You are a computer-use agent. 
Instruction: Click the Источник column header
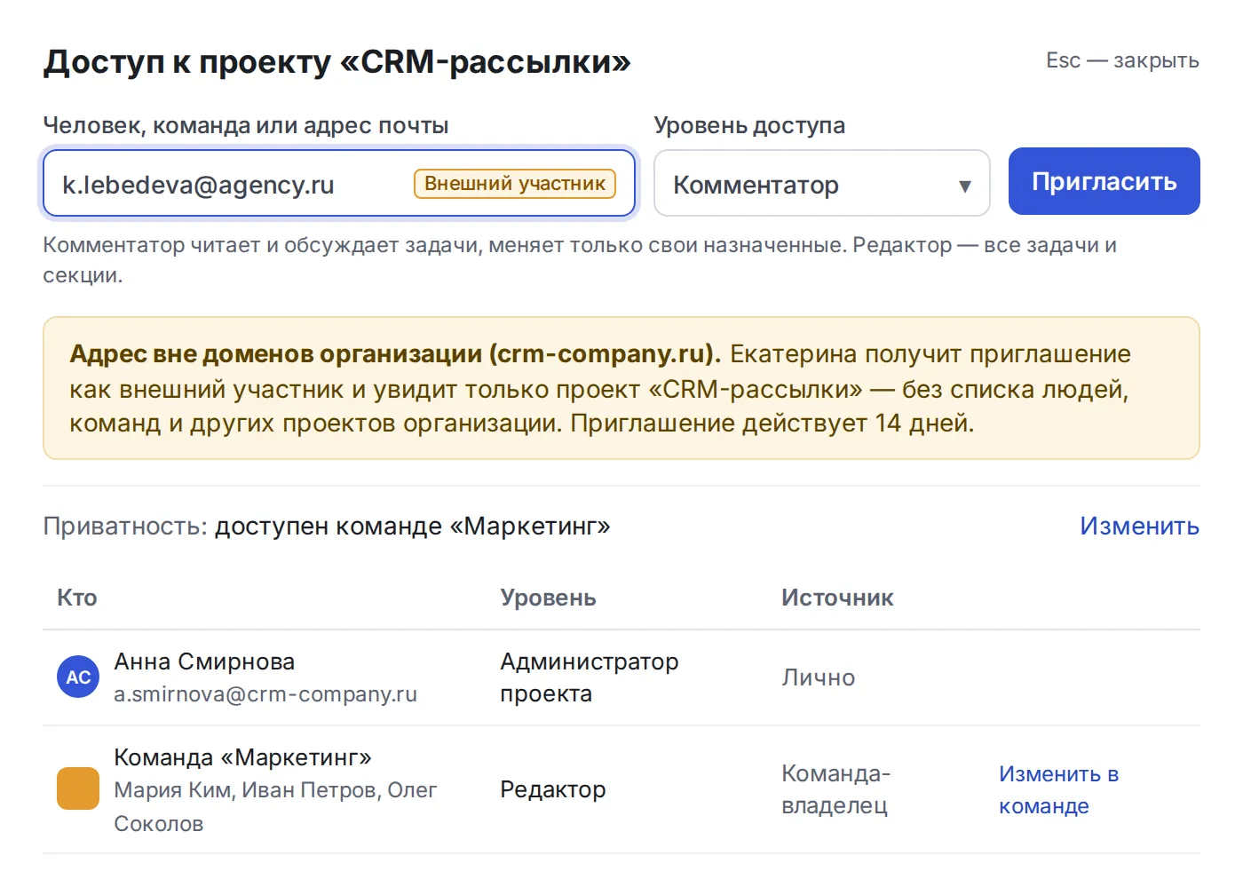coord(837,598)
